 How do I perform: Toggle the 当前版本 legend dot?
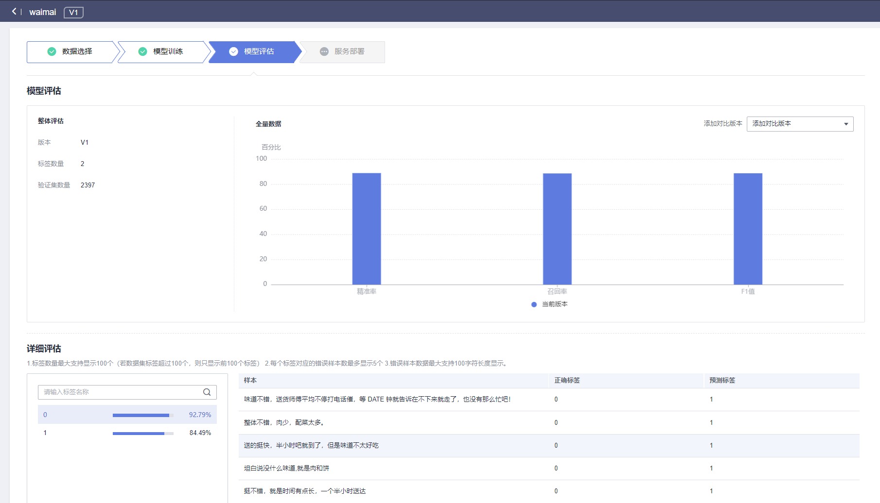point(534,304)
